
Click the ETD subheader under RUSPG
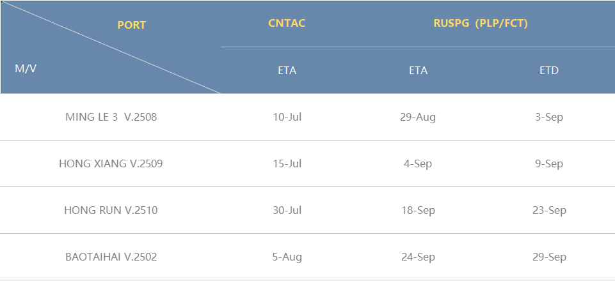coord(549,70)
